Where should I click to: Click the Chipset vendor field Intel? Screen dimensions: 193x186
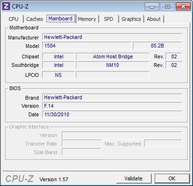click(x=58, y=56)
